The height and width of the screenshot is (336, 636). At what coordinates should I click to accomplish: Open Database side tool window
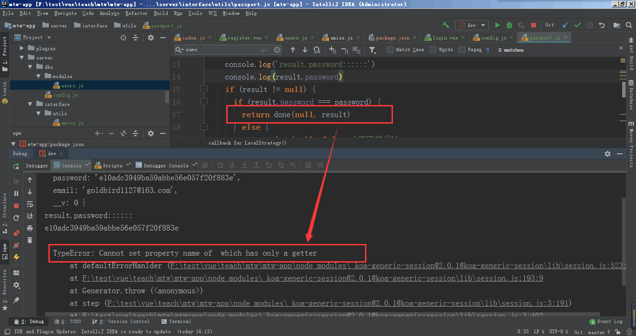coord(631,95)
